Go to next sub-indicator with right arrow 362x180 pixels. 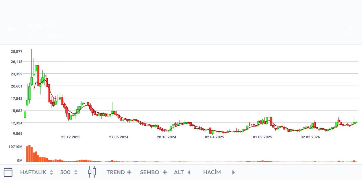233,172
